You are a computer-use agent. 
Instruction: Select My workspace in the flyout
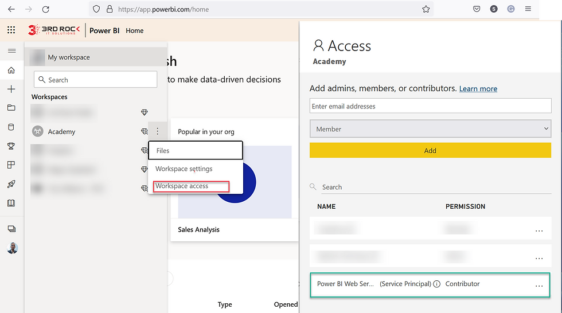point(96,57)
